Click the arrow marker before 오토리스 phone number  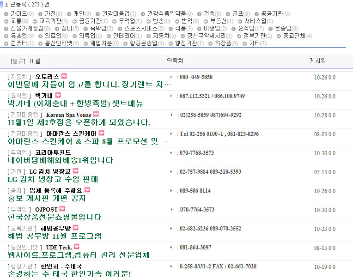(x=171, y=77)
